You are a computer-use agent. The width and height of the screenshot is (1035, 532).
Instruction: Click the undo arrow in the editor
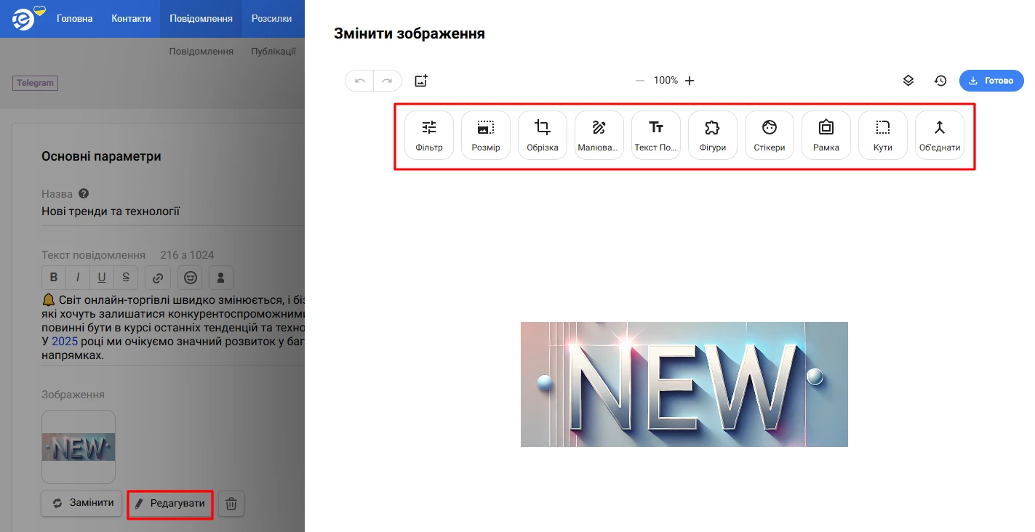360,81
